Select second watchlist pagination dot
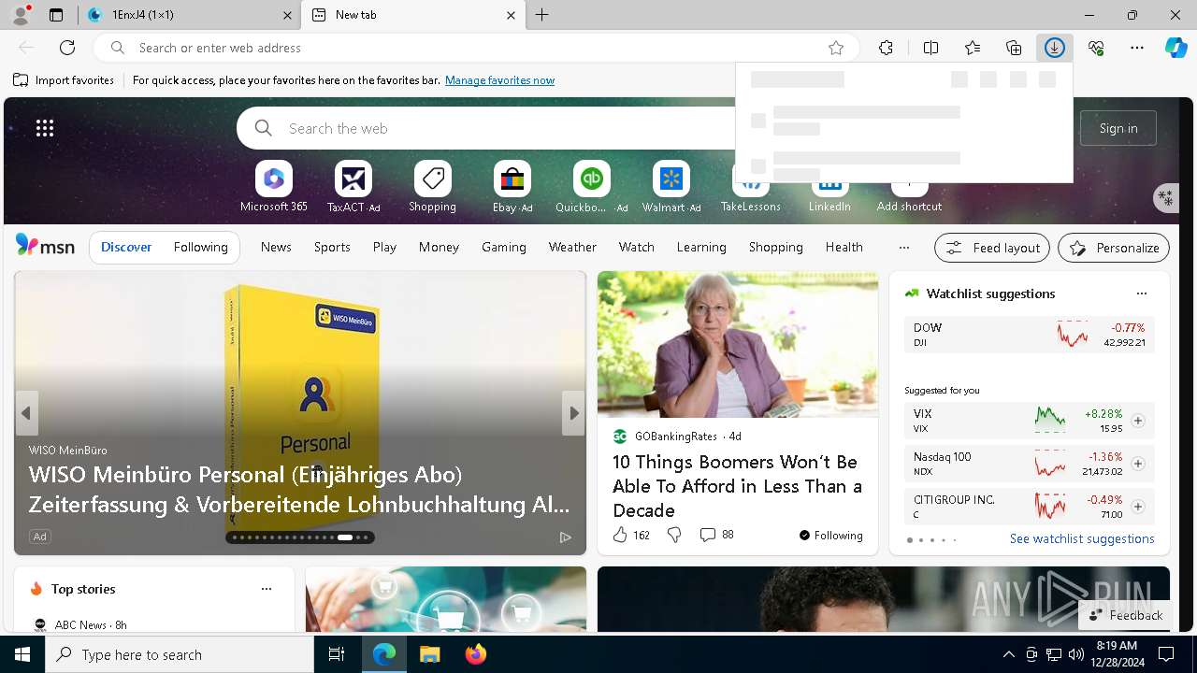This screenshot has height=673, width=1197. click(x=920, y=540)
